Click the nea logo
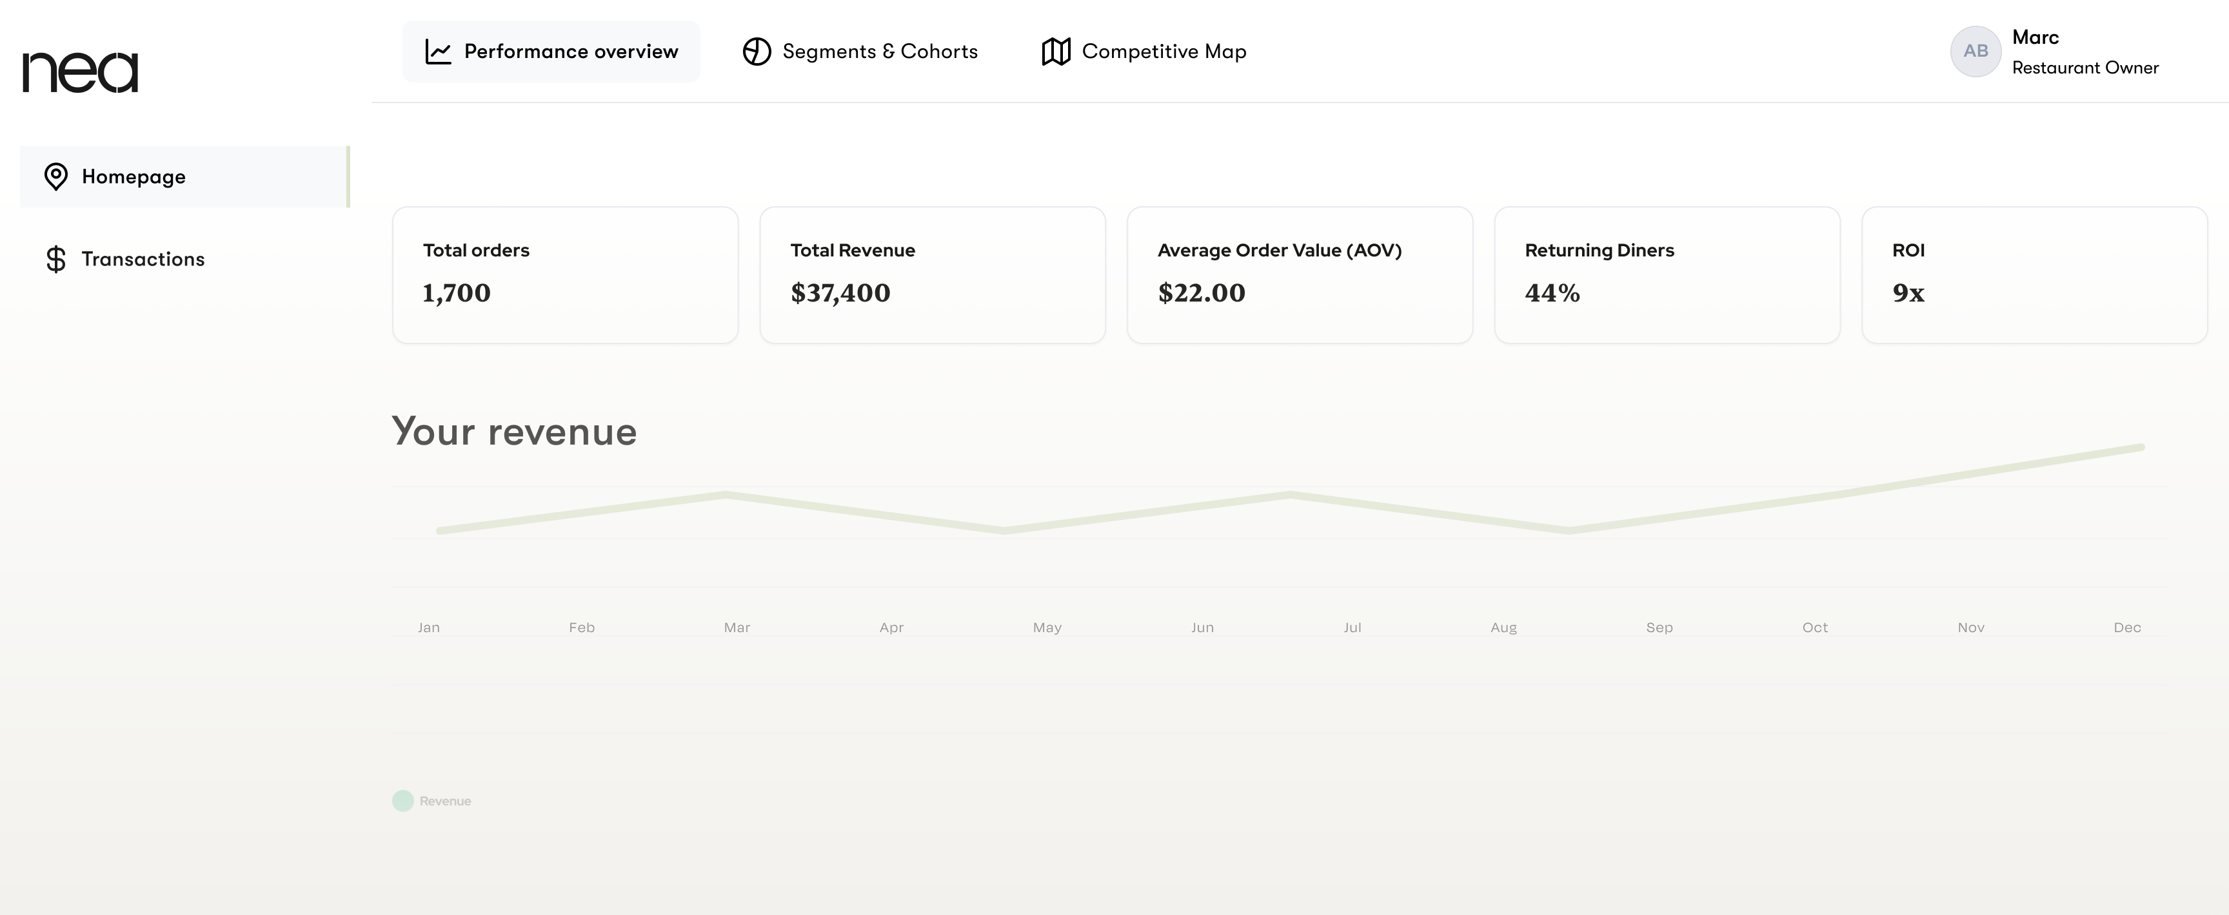Viewport: 2229px width, 915px height. pos(81,72)
